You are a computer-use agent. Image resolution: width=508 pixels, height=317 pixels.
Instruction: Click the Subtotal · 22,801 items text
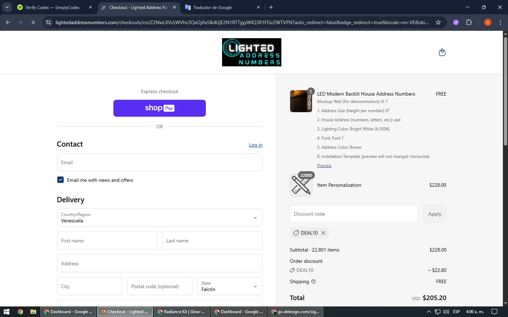[x=315, y=250]
